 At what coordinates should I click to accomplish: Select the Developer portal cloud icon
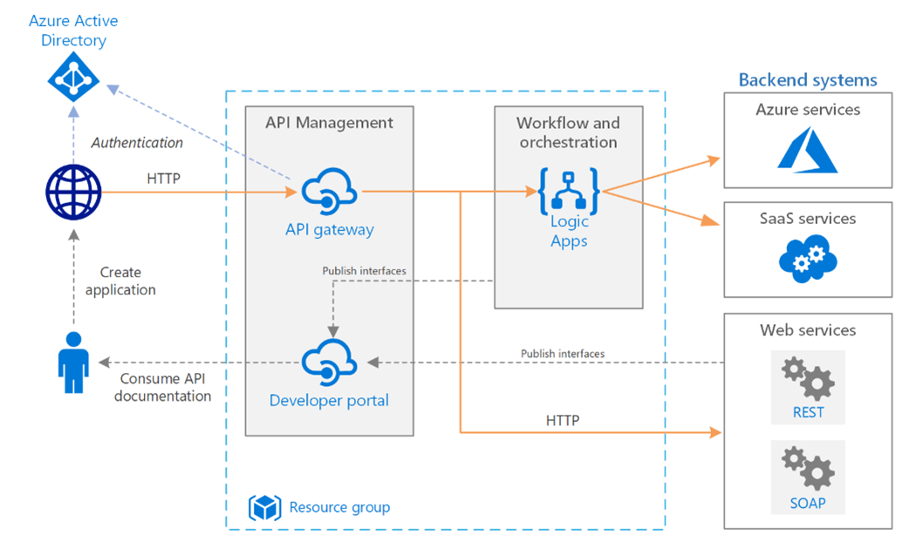click(330, 363)
